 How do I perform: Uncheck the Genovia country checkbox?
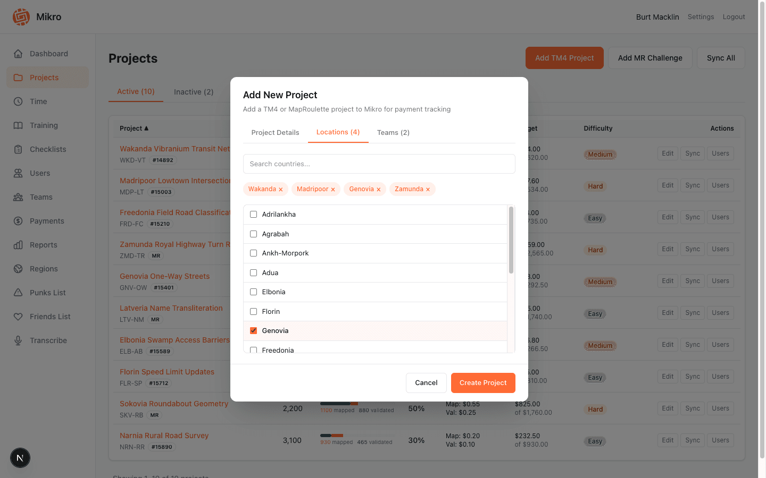click(253, 330)
